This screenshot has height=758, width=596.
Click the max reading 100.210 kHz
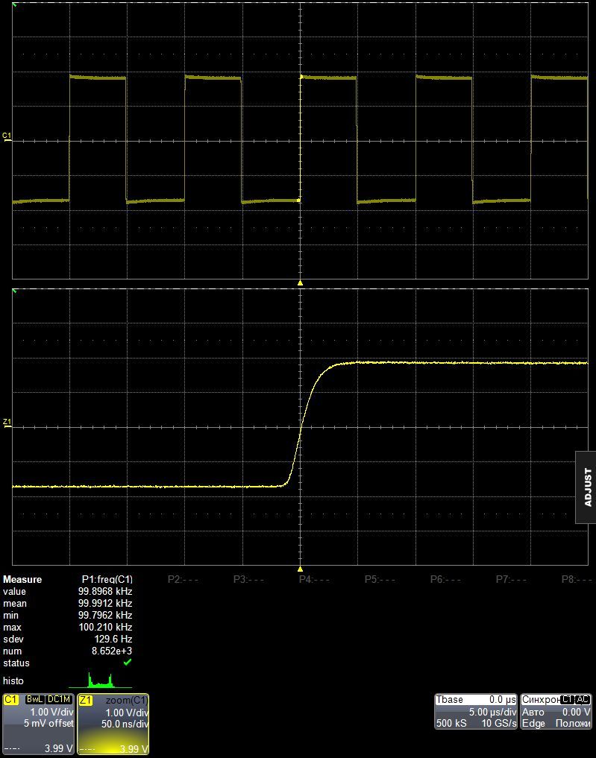105,627
